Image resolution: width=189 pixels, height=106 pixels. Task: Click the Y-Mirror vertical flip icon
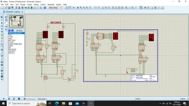coord(6,29)
